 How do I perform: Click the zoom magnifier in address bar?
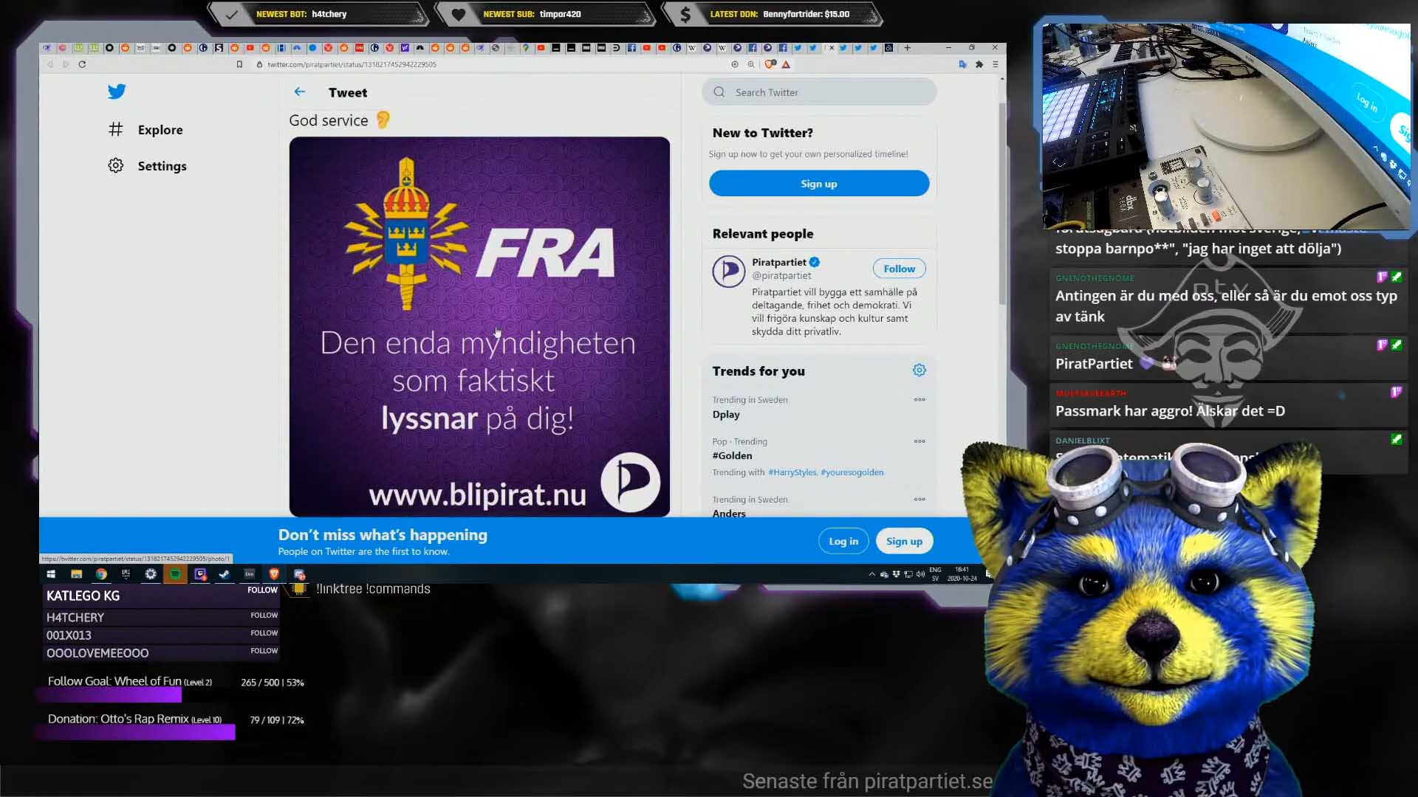point(751,65)
